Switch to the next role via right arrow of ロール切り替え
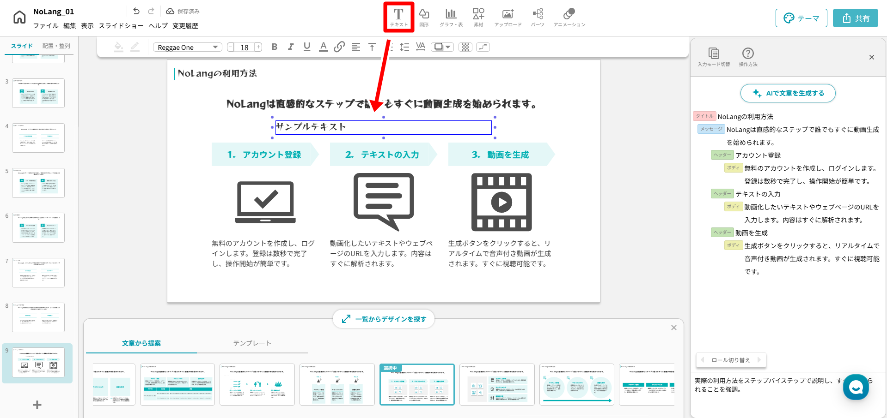Screen dimensions: 887x418 tap(759, 360)
